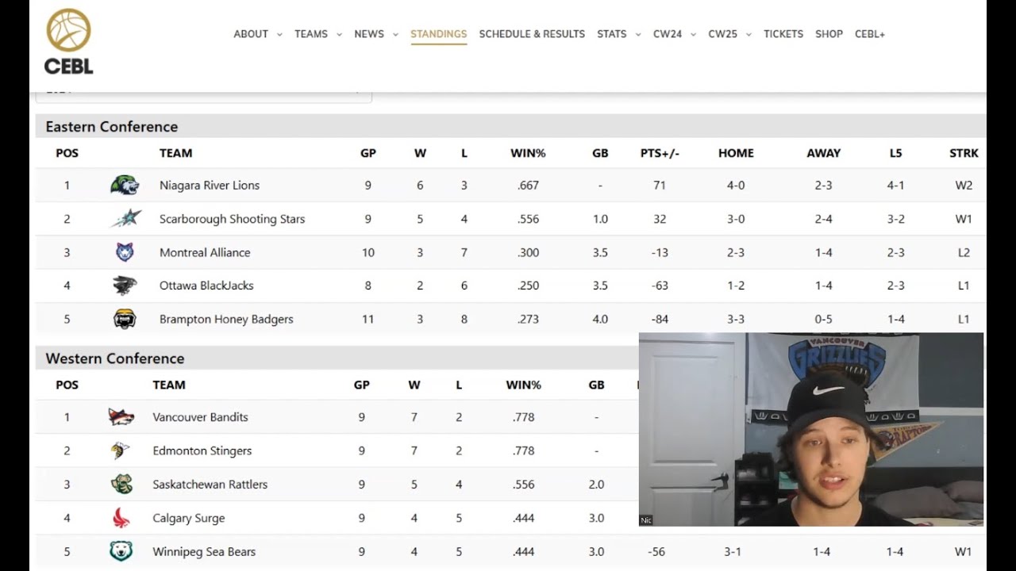
Task: Open Calgary Surge team link
Action: [x=188, y=518]
